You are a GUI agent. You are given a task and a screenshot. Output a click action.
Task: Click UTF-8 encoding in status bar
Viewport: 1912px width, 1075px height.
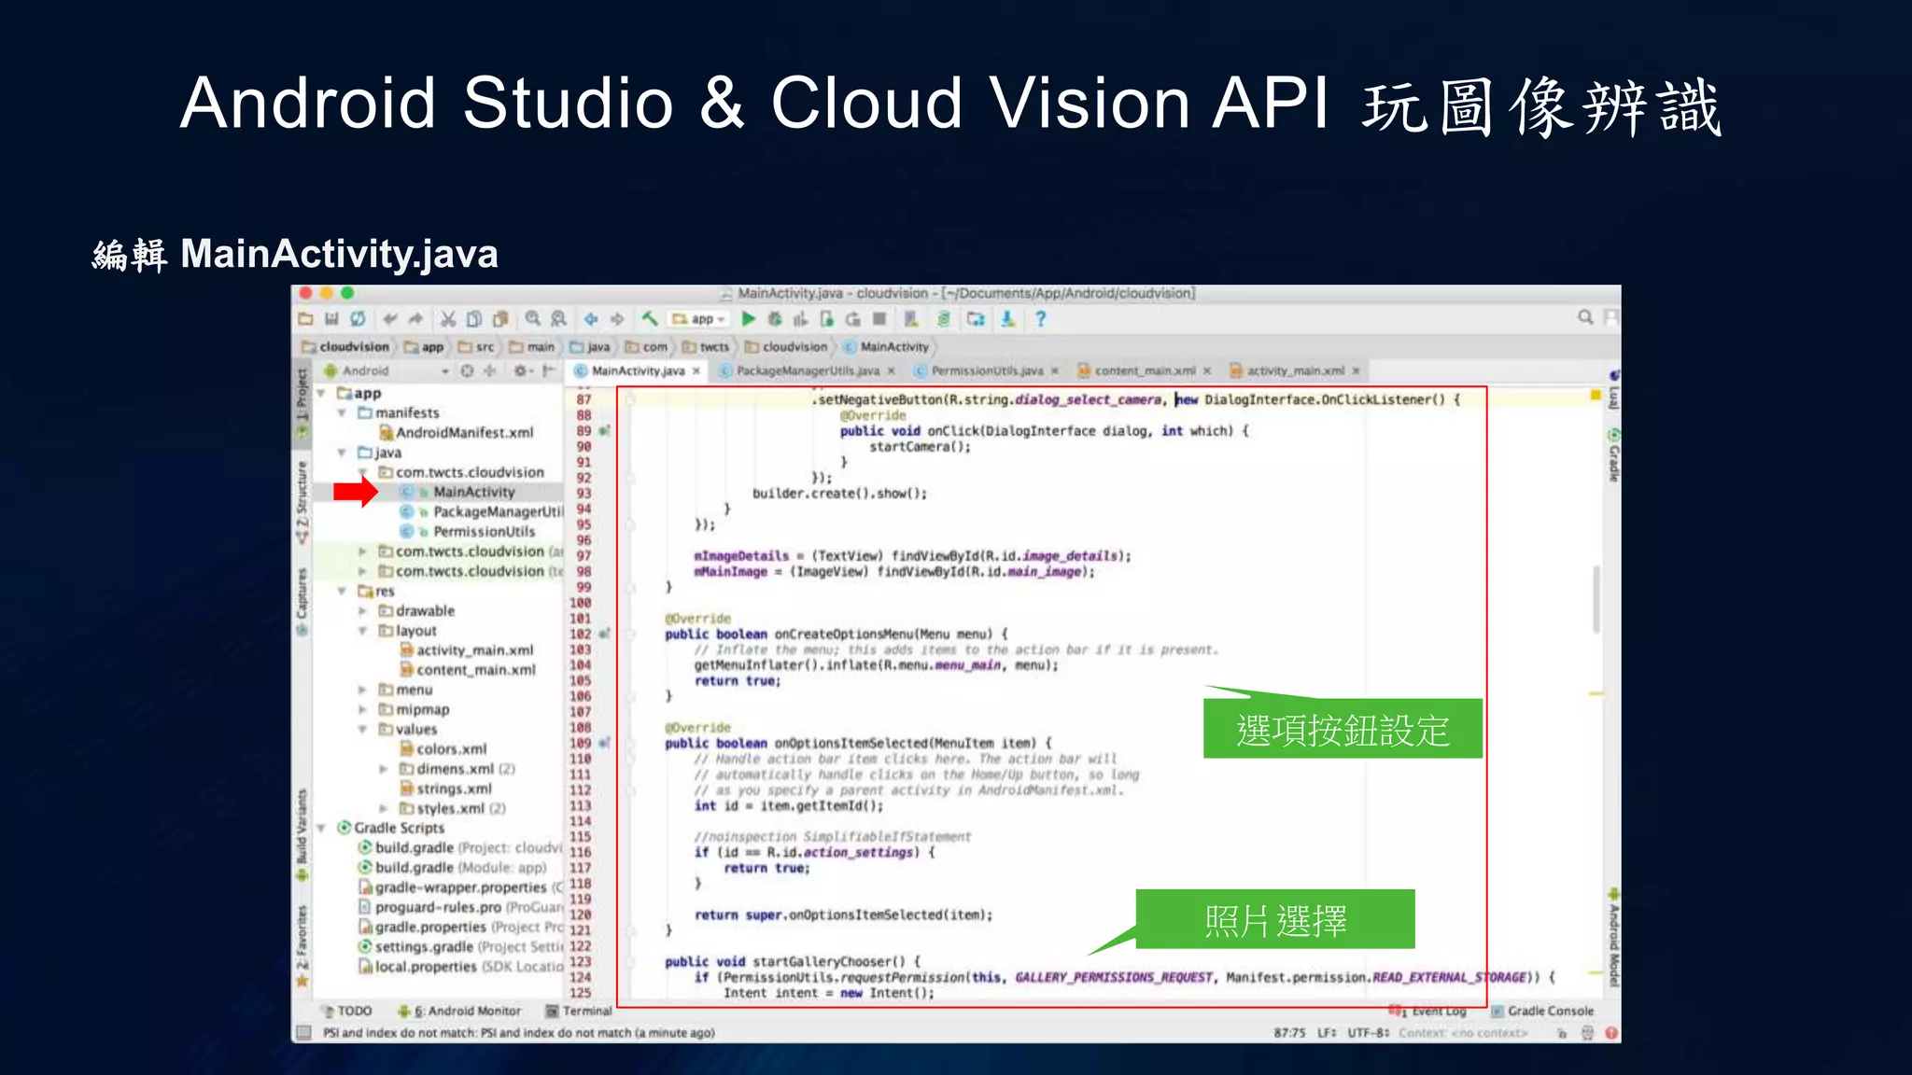(1369, 1033)
